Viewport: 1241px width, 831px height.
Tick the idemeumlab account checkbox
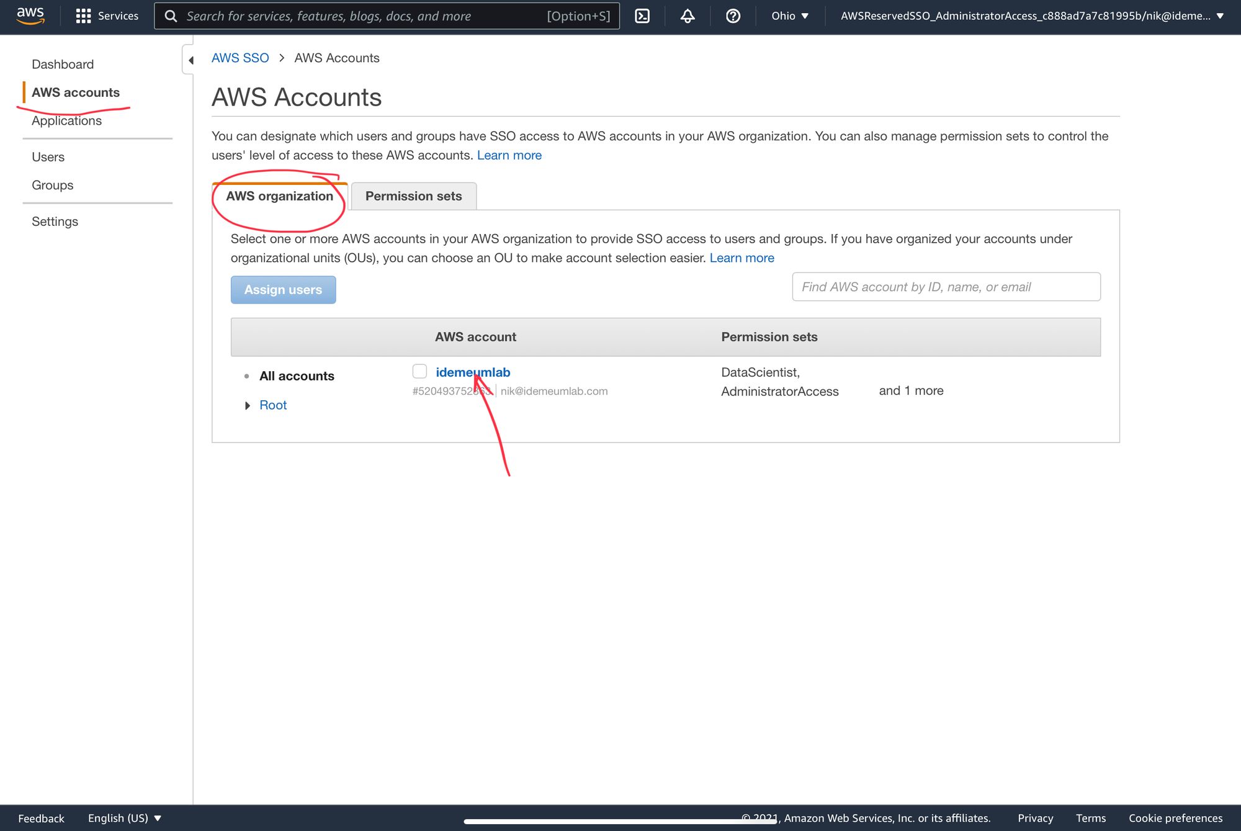click(419, 371)
